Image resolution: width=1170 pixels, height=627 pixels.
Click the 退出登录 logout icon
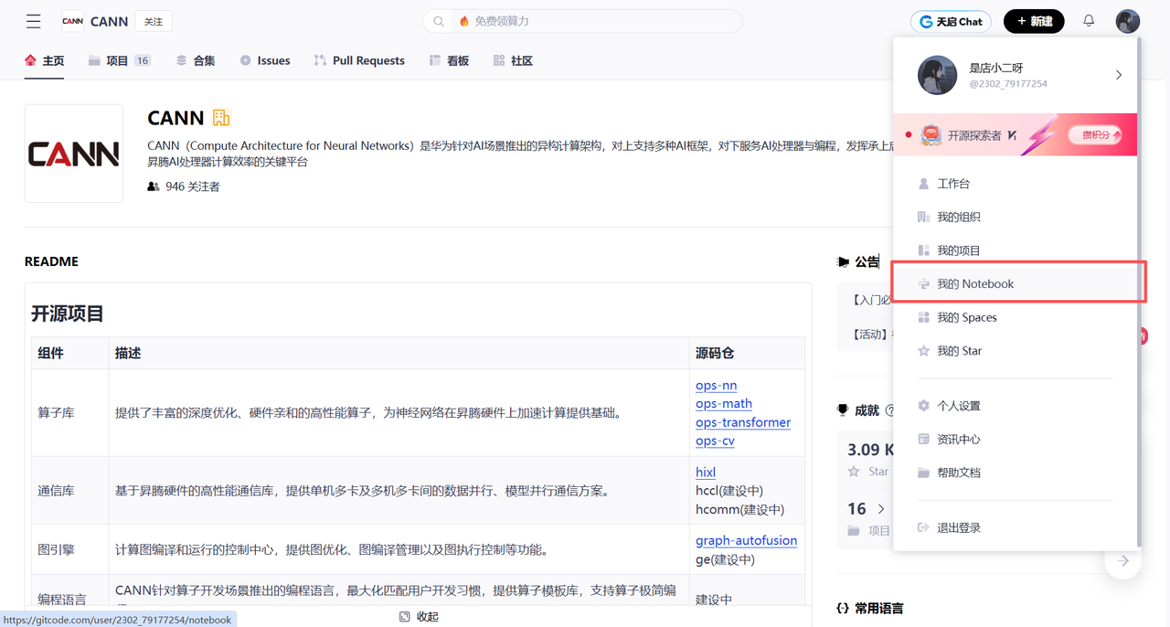[x=923, y=527]
